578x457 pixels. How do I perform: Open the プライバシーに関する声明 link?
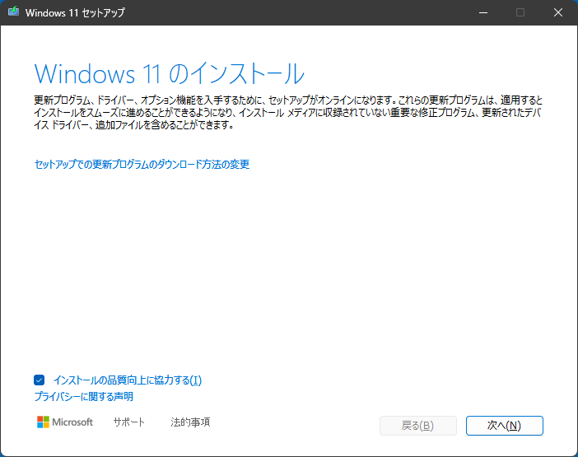click(x=84, y=397)
